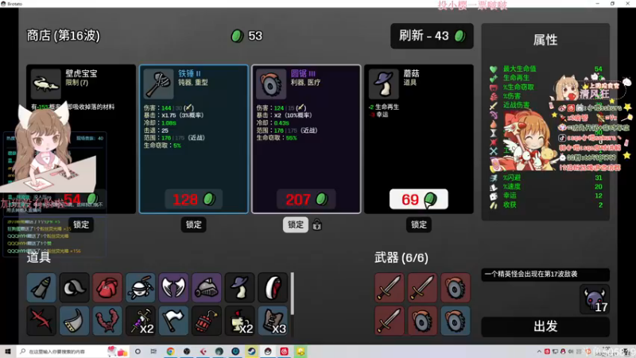Select the 壁虎宝宝 gecko icon in shop card

pos(45,84)
